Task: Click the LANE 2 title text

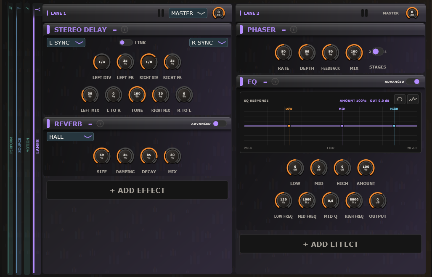Action: point(252,13)
